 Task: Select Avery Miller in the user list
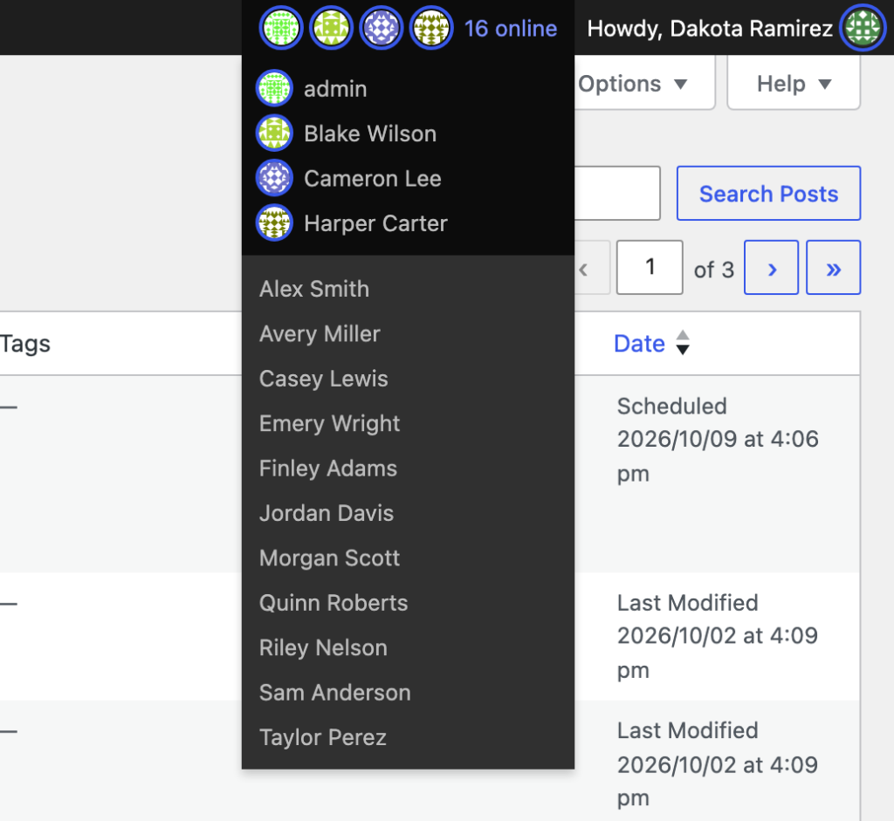point(320,334)
